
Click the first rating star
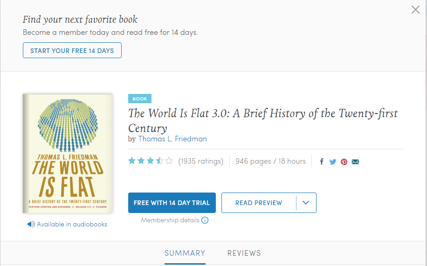[132, 161]
